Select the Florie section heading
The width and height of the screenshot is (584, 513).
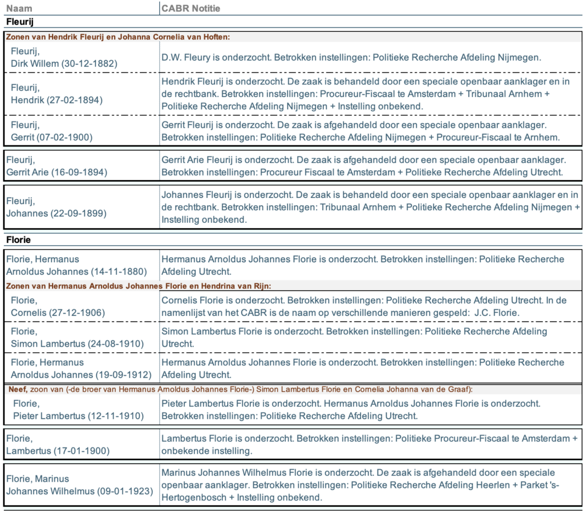pos(19,239)
